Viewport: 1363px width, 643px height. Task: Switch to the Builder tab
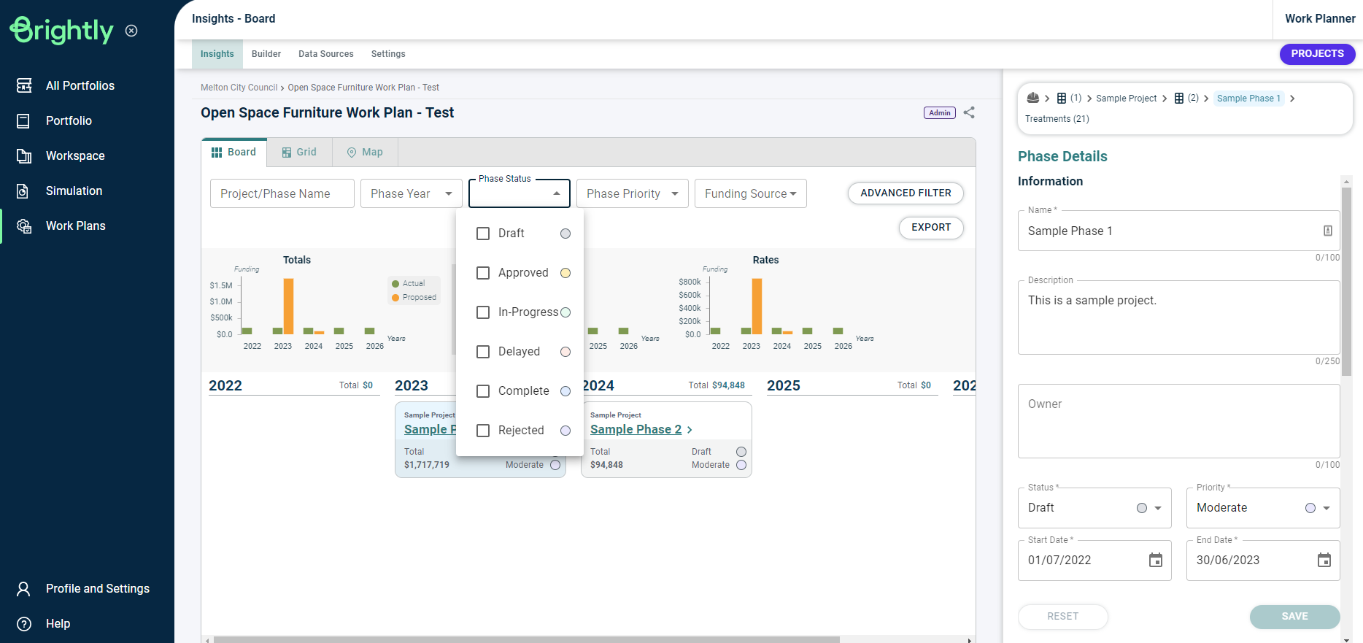tap(266, 54)
